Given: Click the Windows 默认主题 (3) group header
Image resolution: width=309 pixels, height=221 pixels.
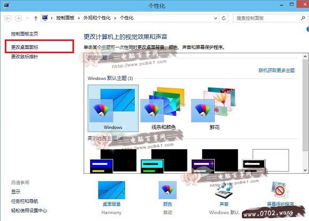Looking at the screenshot, I should (110, 78).
